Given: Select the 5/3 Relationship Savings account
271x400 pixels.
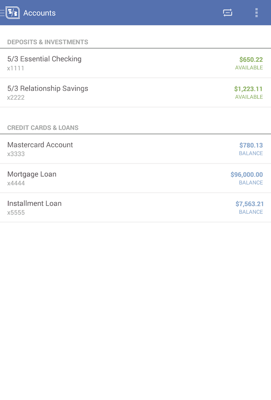Looking at the screenshot, I should point(48,88).
